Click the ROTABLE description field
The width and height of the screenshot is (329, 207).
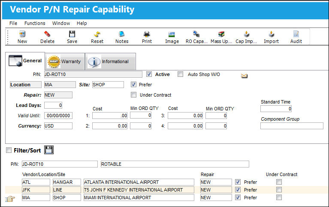point(175,164)
